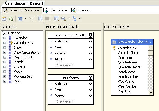Click the Year-Week hierarchy title

pos(70,77)
